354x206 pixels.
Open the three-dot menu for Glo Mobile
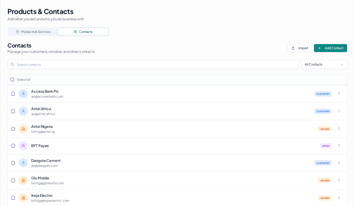pyautogui.click(x=339, y=180)
